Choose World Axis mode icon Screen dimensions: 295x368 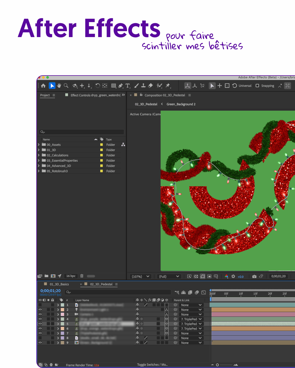(x=195, y=86)
